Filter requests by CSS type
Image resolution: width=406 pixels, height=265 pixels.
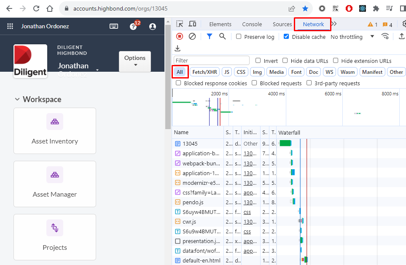[x=241, y=72]
